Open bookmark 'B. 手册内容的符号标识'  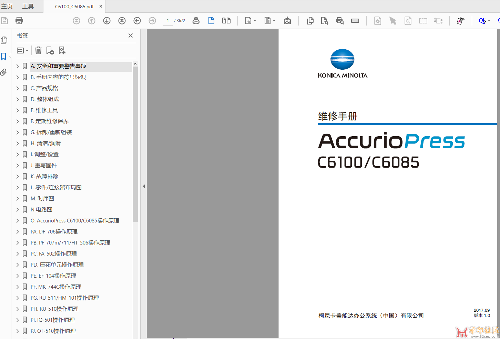58,77
